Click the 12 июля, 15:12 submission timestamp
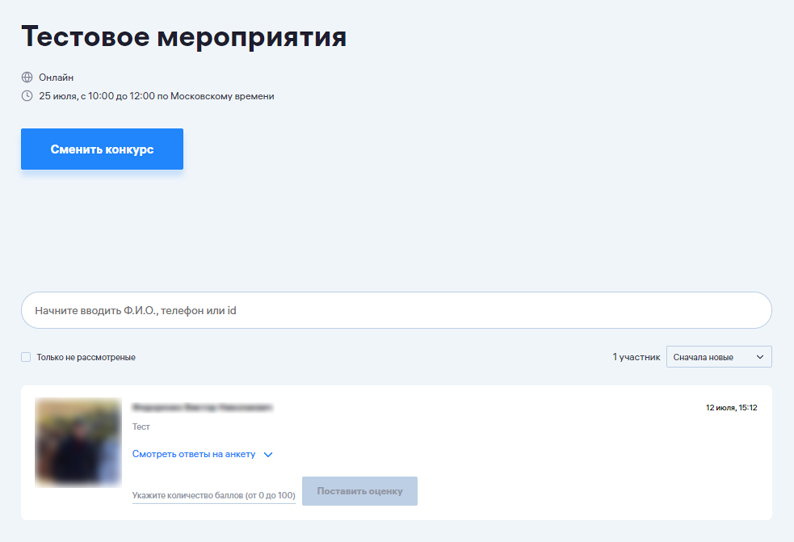Image resolution: width=794 pixels, height=542 pixels. tap(731, 408)
